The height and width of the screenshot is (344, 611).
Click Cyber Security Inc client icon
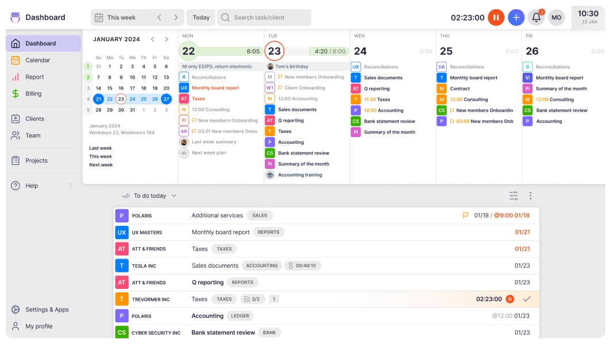tap(122, 333)
